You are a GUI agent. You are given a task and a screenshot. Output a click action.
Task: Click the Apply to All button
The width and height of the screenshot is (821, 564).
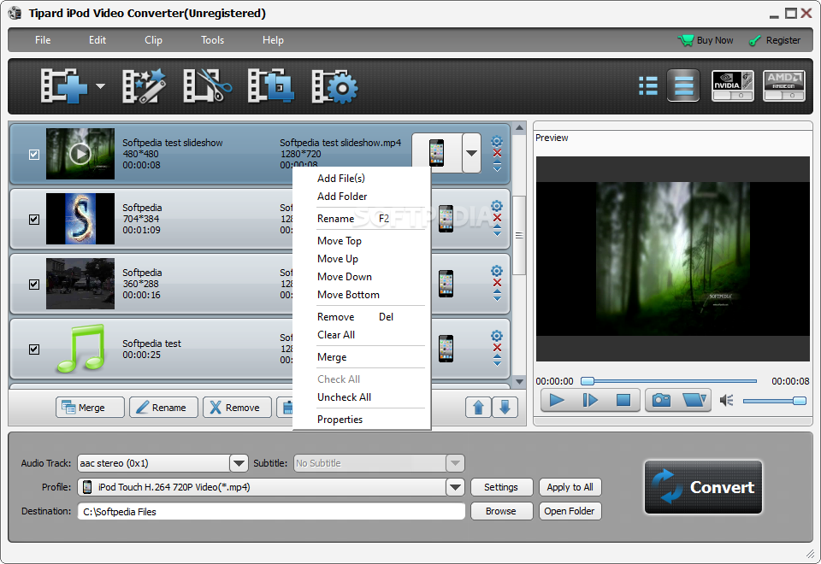[x=570, y=487]
